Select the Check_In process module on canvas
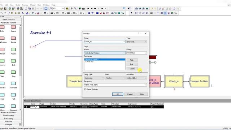Viewport: 231px width, 130px height. click(x=174, y=81)
